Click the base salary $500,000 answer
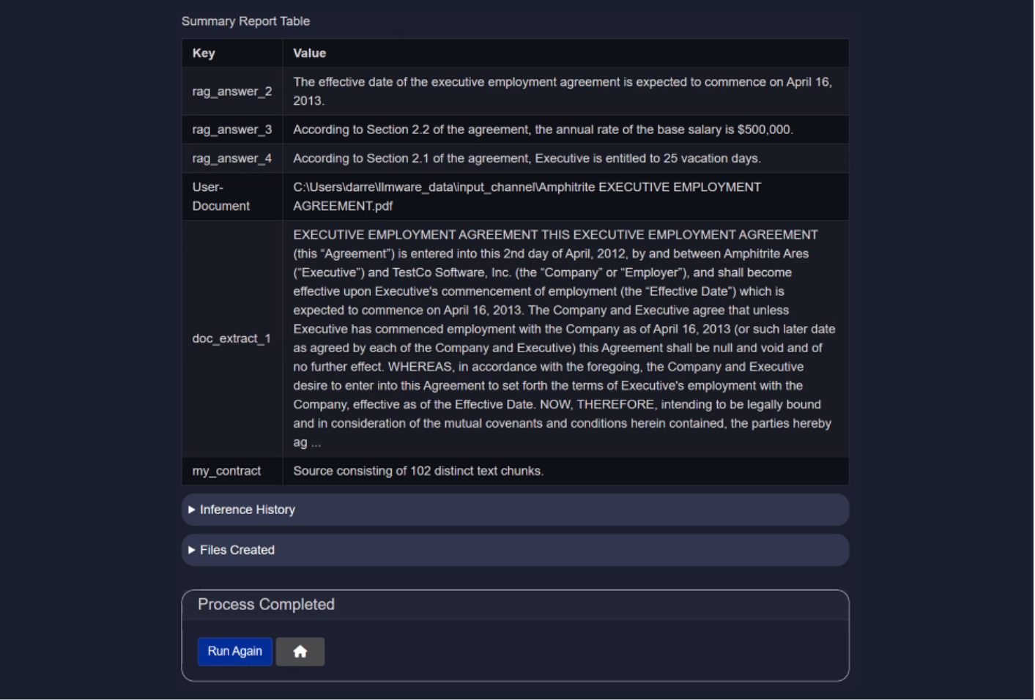The image size is (1035, 700). (x=543, y=130)
